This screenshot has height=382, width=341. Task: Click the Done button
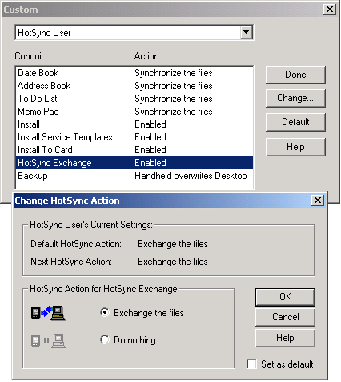295,75
